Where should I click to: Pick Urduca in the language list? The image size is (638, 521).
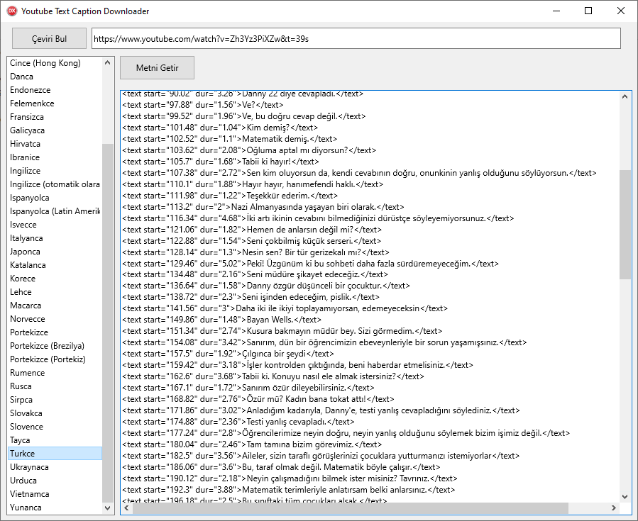point(55,481)
